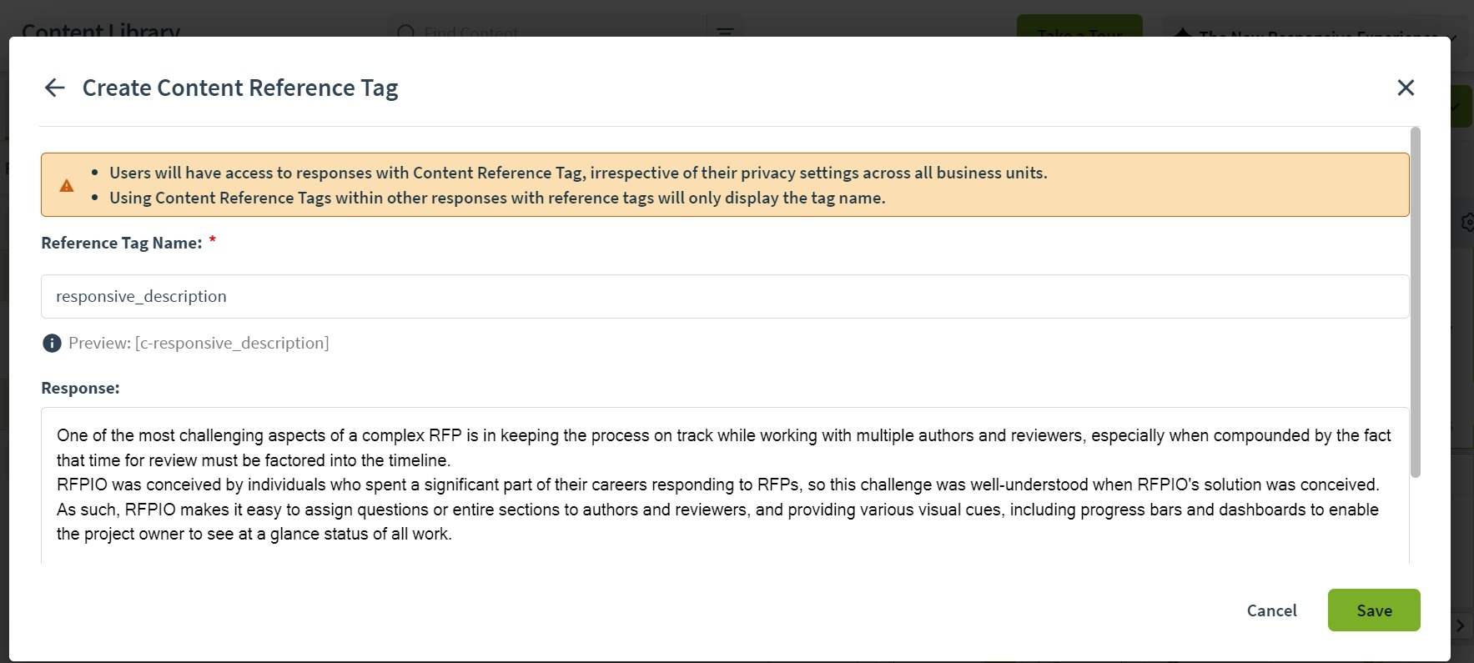Image resolution: width=1474 pixels, height=663 pixels.
Task: Cancel creating the reference tag
Action: pyautogui.click(x=1271, y=610)
